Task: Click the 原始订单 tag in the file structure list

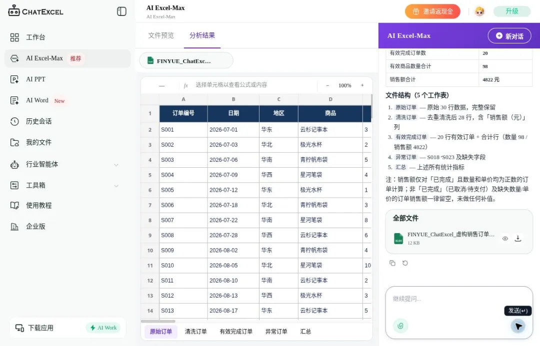Action: coord(405,107)
